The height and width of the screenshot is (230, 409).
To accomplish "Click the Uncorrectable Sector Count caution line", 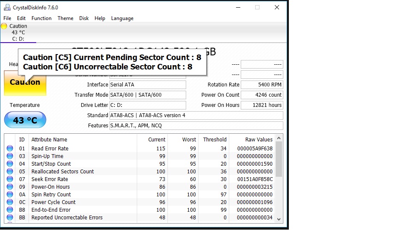I will [x=108, y=67].
